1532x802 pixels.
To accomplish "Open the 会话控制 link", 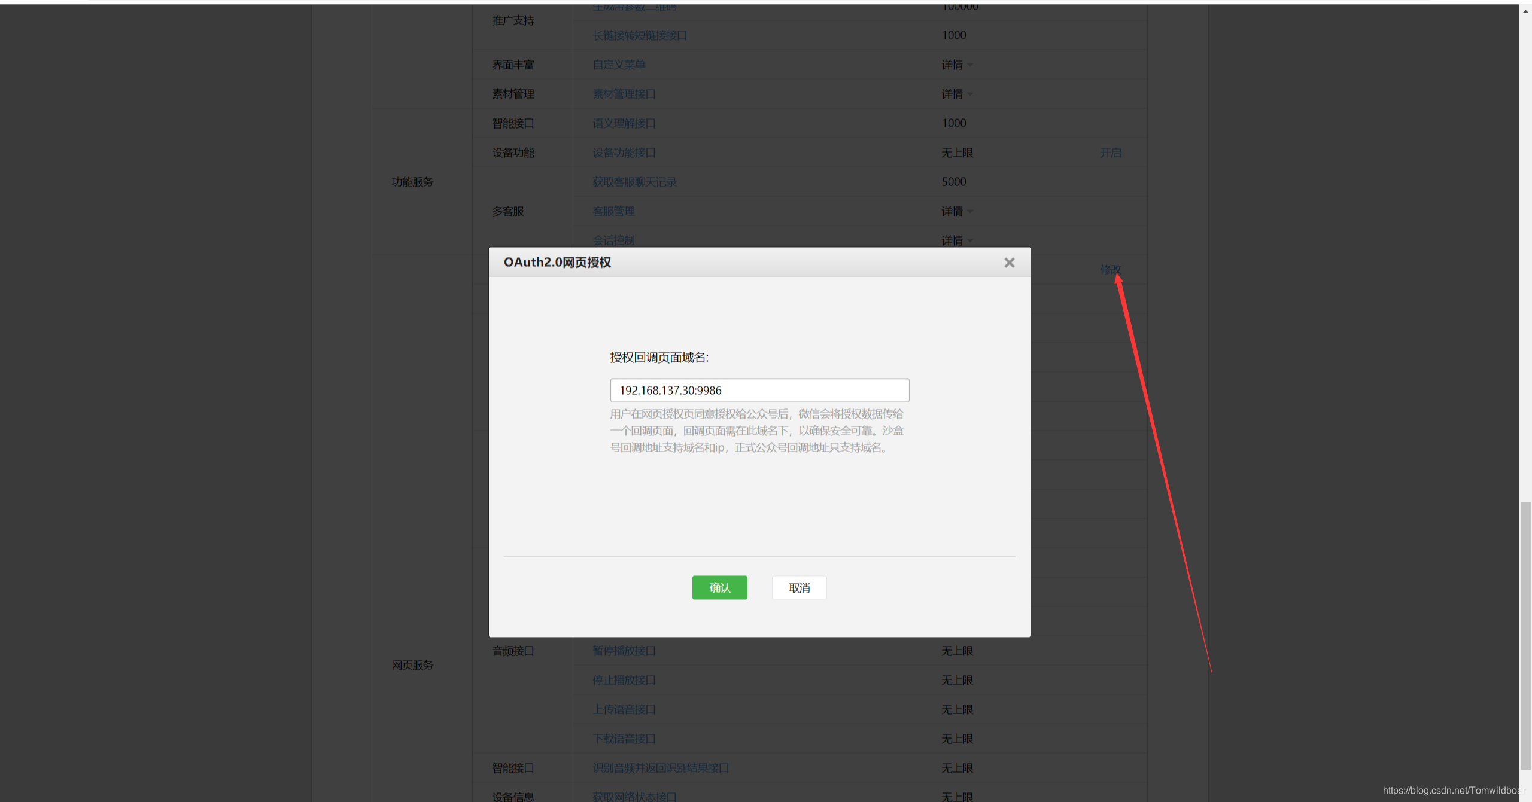I will 613,240.
